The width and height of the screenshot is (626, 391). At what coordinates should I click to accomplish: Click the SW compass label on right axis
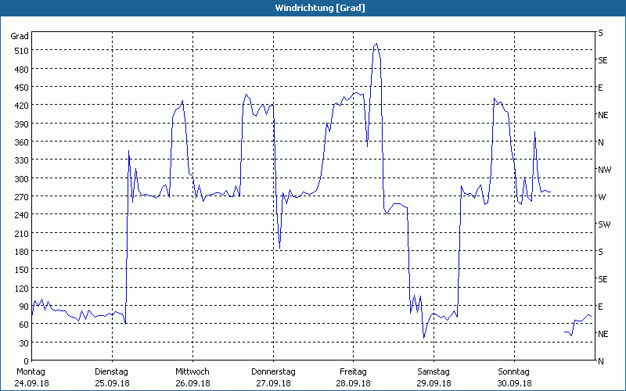pos(604,224)
